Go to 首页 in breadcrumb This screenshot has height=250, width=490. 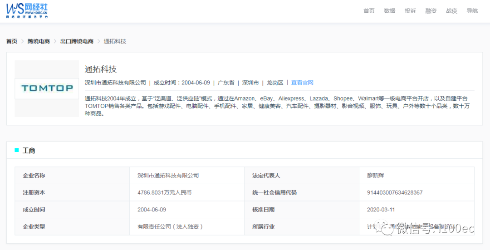coord(12,41)
